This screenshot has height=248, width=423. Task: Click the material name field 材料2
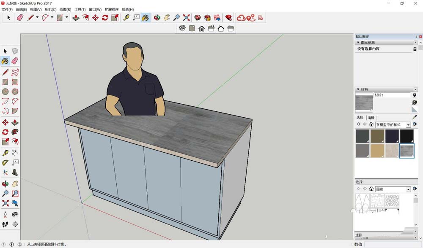pos(391,95)
